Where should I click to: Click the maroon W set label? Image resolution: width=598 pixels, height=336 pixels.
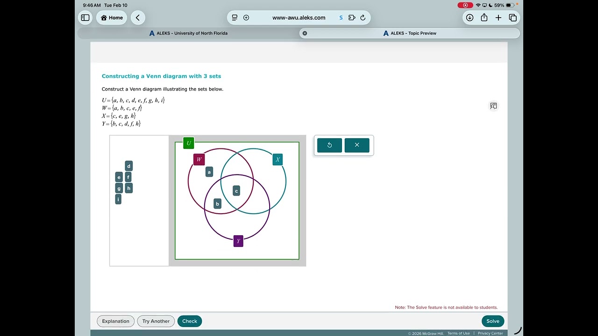(199, 160)
